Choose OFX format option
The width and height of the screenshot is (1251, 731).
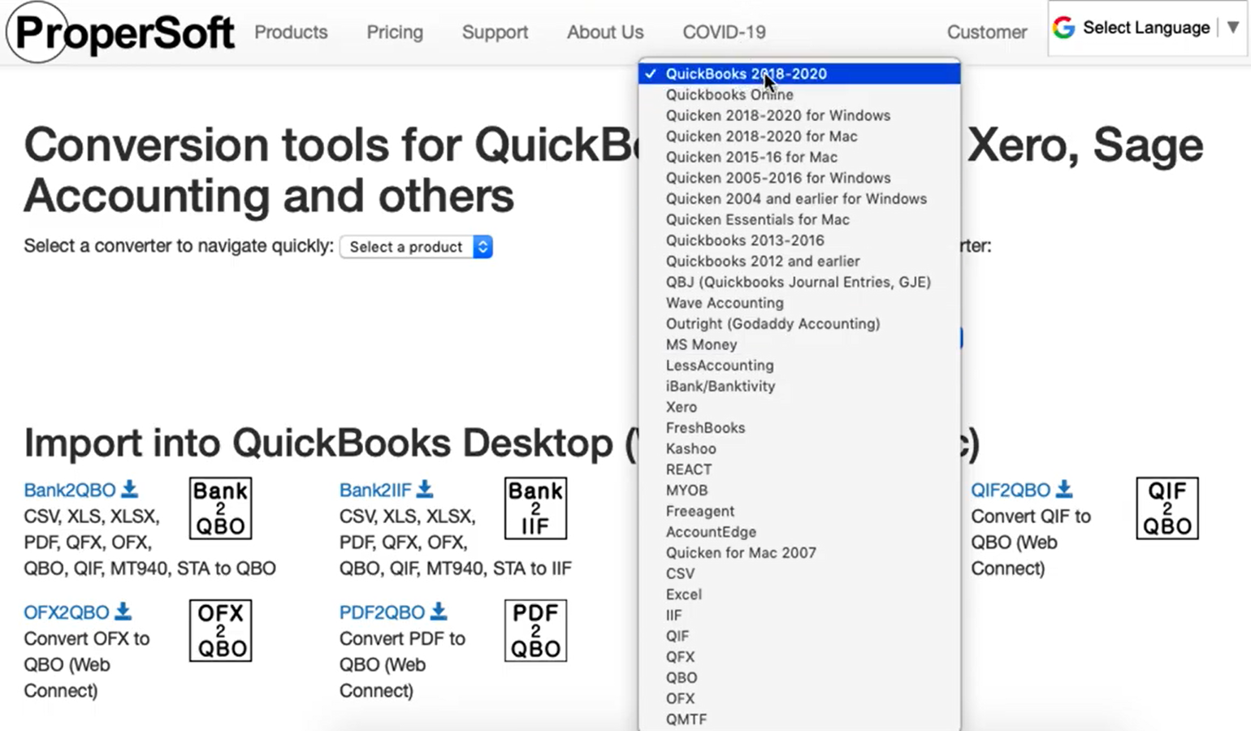799,699
